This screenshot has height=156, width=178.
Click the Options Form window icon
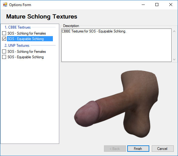click(5, 5)
